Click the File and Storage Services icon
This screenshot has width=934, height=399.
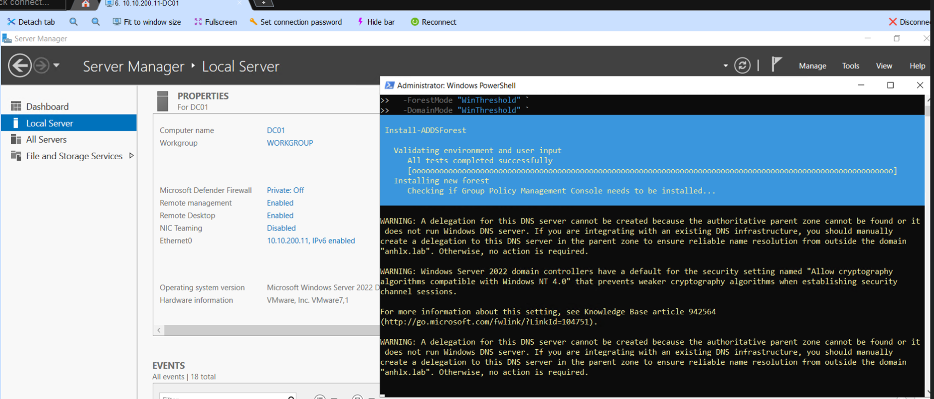(16, 156)
